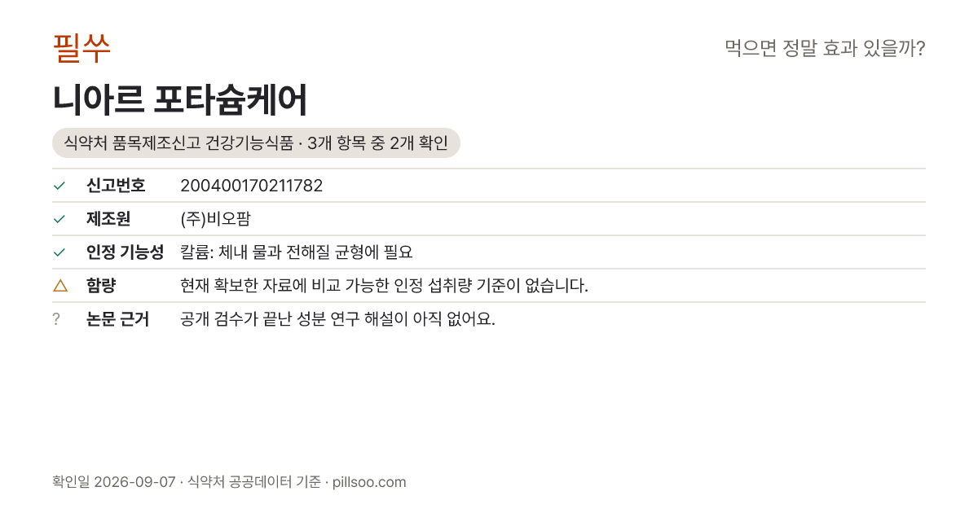The height and width of the screenshot is (513, 978).
Task: Click the 식약처 품목제조신고 건강기능식품 badge
Action: [x=256, y=143]
